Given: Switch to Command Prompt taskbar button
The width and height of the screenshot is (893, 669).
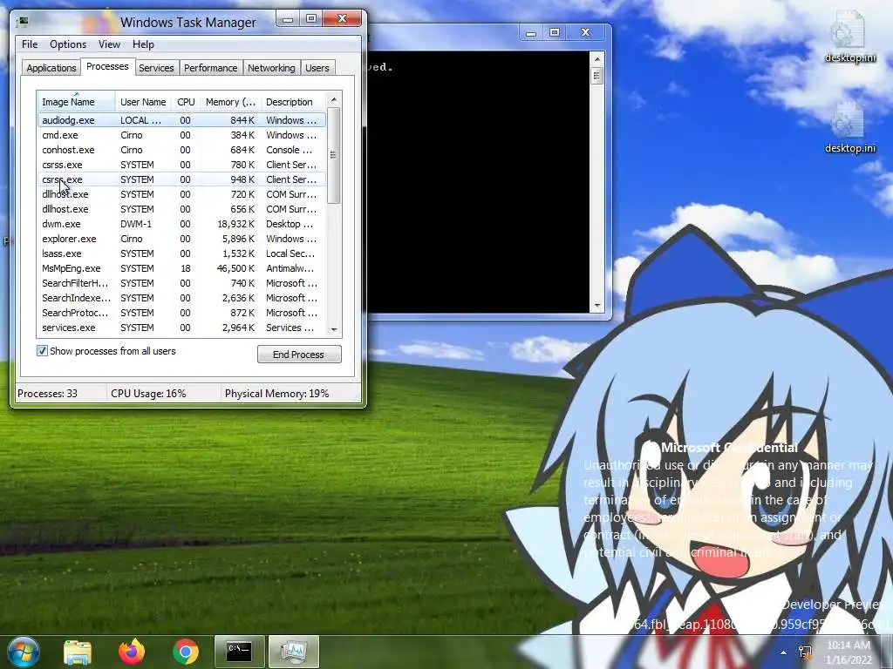Looking at the screenshot, I should pyautogui.click(x=239, y=652).
